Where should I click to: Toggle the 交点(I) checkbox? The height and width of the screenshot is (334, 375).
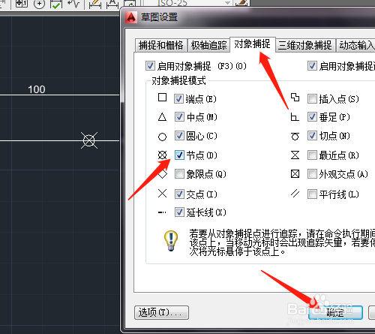[x=179, y=194]
